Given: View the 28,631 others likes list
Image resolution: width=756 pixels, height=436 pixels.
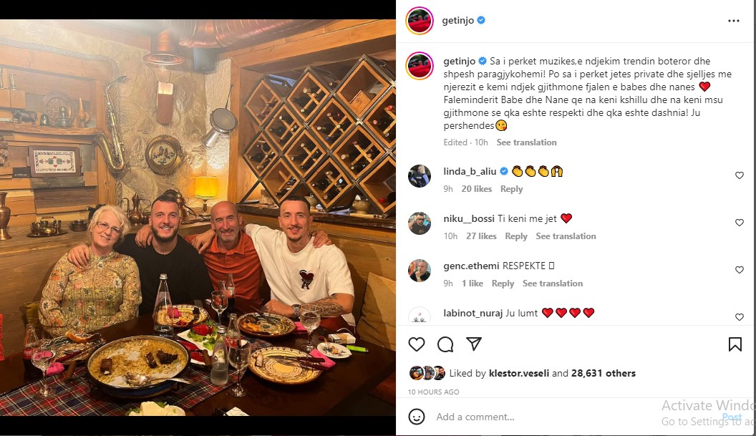Looking at the screenshot, I should point(604,373).
